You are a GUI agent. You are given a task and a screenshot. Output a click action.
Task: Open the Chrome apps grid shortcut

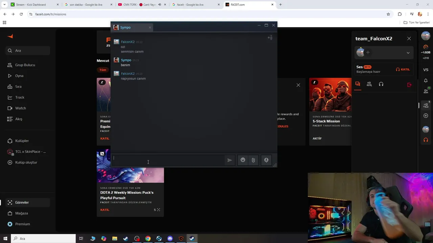pos(4,23)
